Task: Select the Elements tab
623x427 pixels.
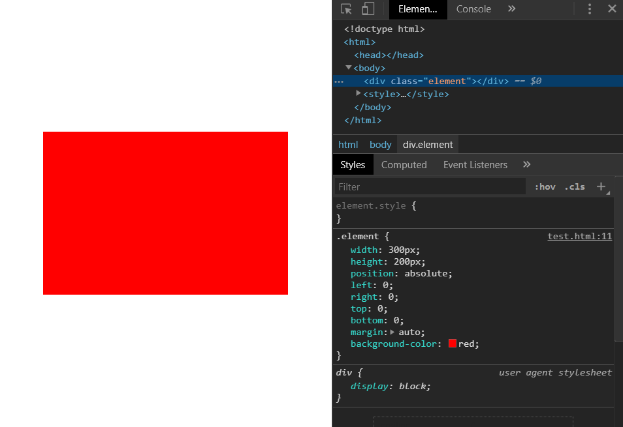Action: (x=417, y=9)
